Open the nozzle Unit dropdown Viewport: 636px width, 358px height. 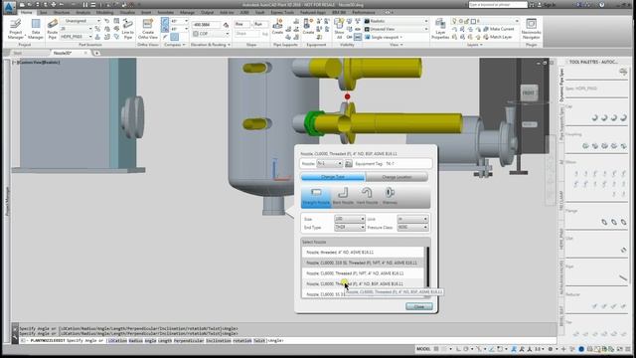tap(412, 219)
